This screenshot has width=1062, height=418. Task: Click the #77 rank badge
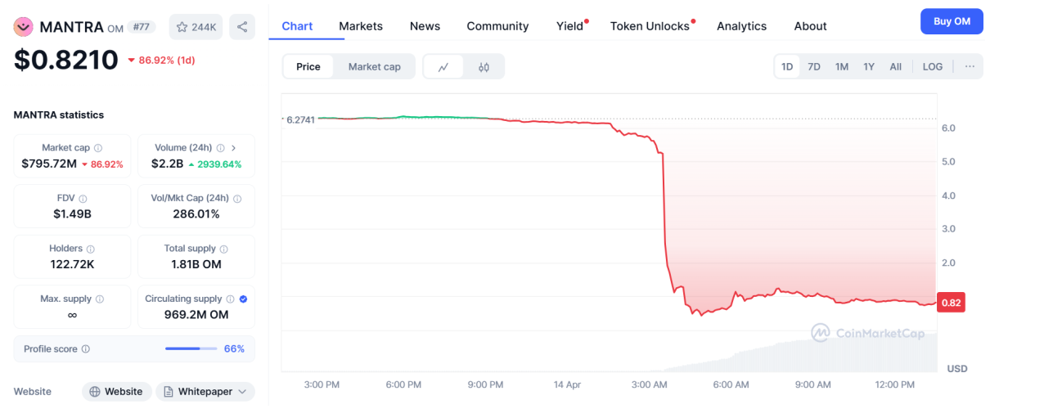(141, 27)
